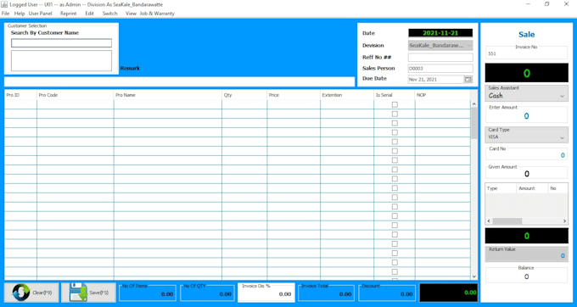Viewport: 577px width, 307px height.
Task: Expand the Sales Assistant Cash dropdown
Action: click(562, 96)
